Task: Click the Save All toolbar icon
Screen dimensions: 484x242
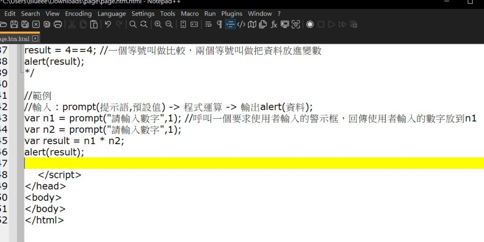Action: click(25, 25)
